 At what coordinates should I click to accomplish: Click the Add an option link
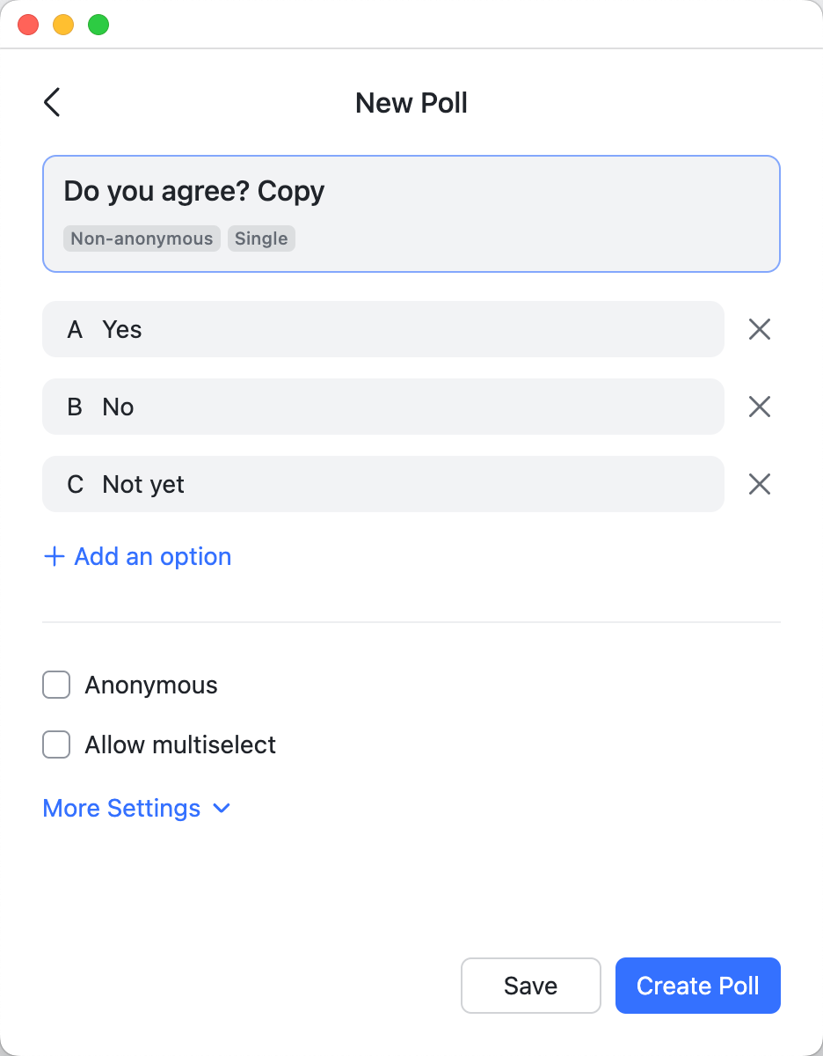pos(151,556)
